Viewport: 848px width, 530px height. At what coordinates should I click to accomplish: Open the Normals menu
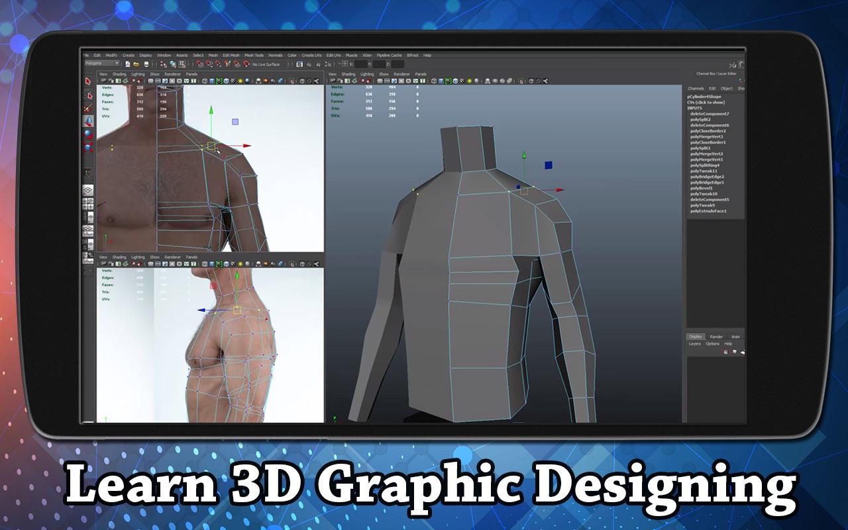point(276,55)
